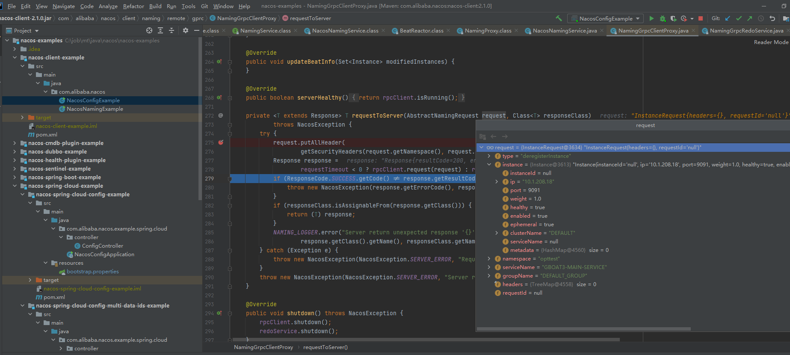Open bootstrap.properties in the project tree

pos(92,272)
